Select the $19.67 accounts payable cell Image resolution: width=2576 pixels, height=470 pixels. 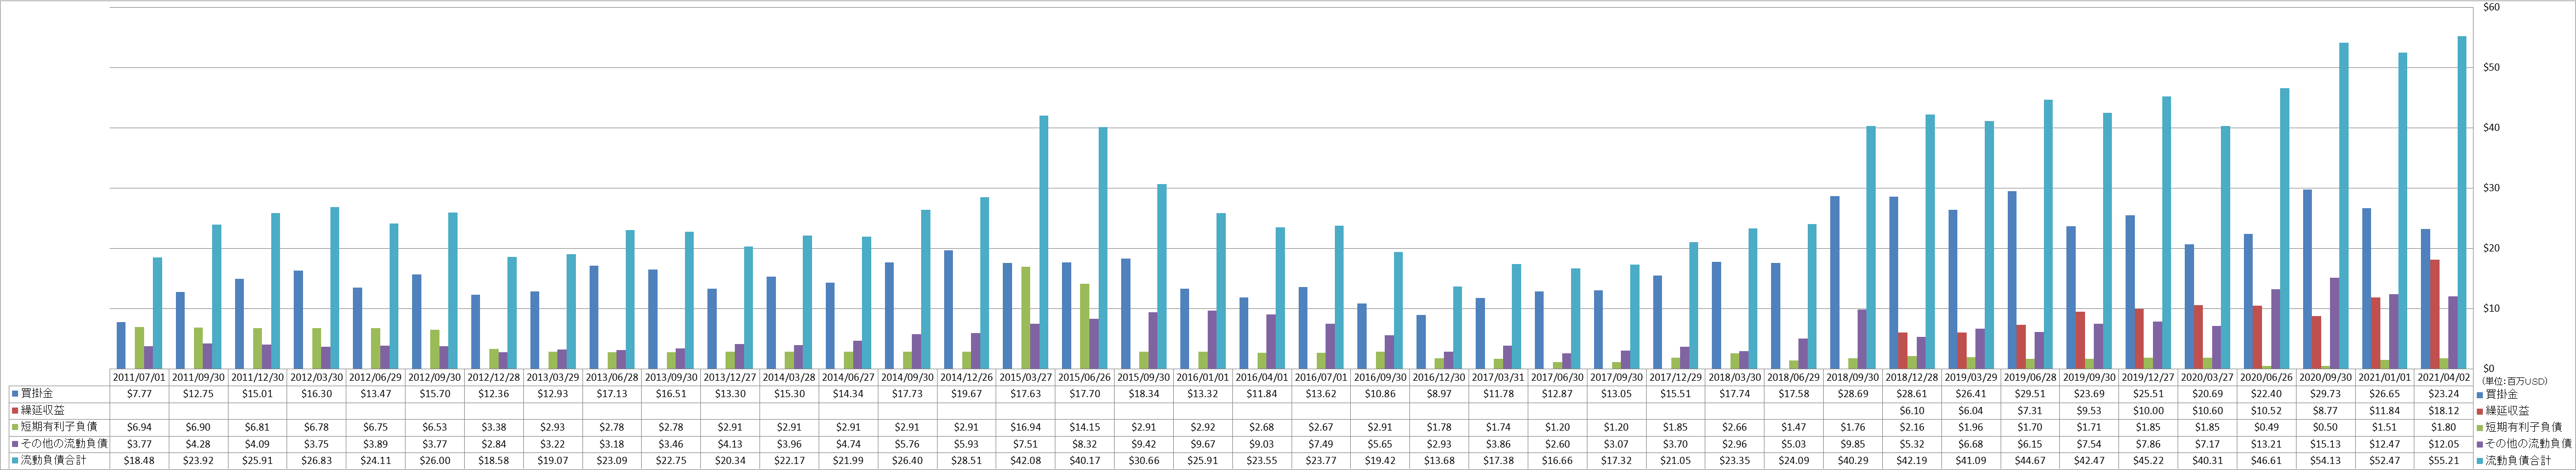point(966,394)
